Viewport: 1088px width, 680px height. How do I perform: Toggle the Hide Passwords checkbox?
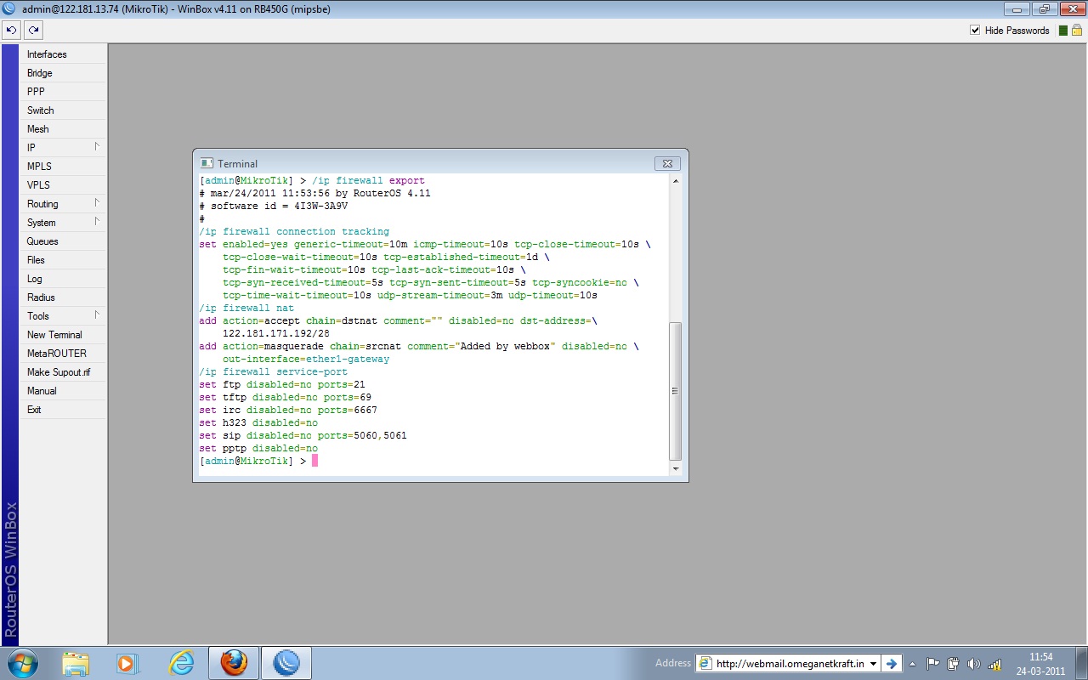975,31
